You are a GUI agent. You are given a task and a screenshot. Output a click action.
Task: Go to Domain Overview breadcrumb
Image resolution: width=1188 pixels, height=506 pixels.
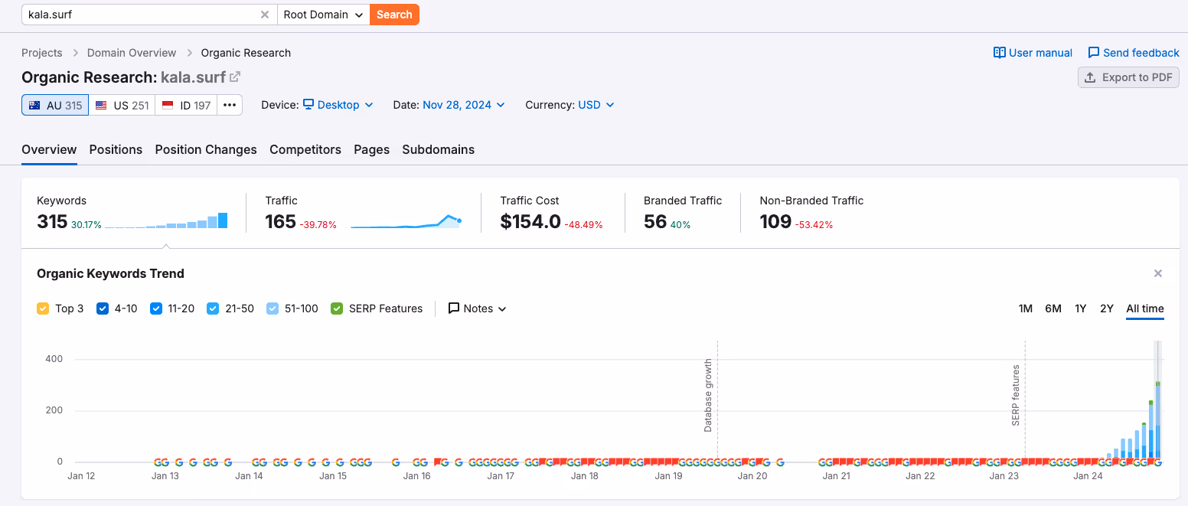coord(132,53)
